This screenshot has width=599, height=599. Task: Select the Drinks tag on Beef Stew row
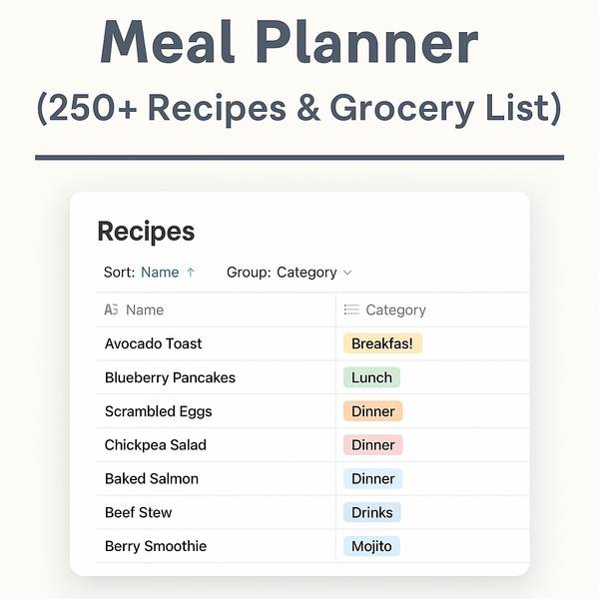coord(372,512)
